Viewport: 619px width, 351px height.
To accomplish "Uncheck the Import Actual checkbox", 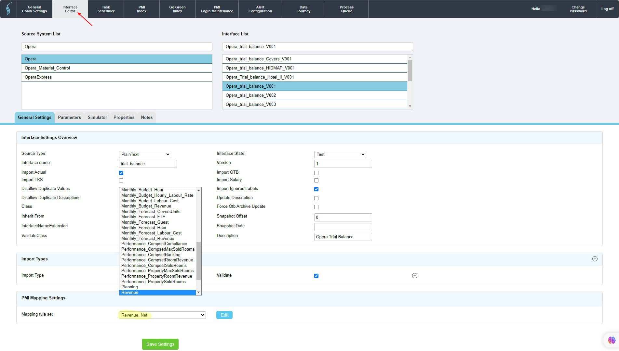I will [121, 172].
